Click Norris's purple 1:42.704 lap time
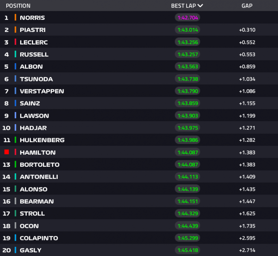Viewport: 278px width, 256px height. click(x=188, y=18)
